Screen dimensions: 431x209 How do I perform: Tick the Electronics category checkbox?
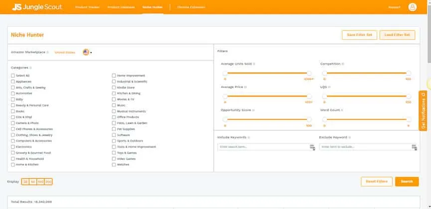pos(13,147)
